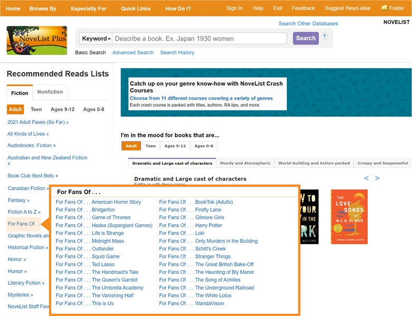Expand Audiobooks: Fiction list

tap(32, 146)
